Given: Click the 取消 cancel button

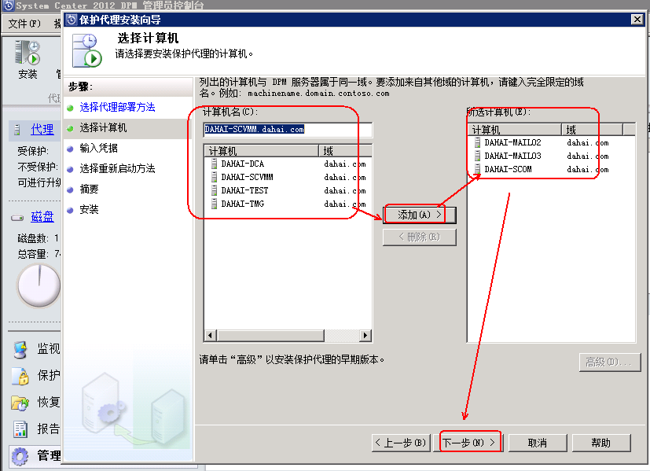Looking at the screenshot, I should pos(538,443).
